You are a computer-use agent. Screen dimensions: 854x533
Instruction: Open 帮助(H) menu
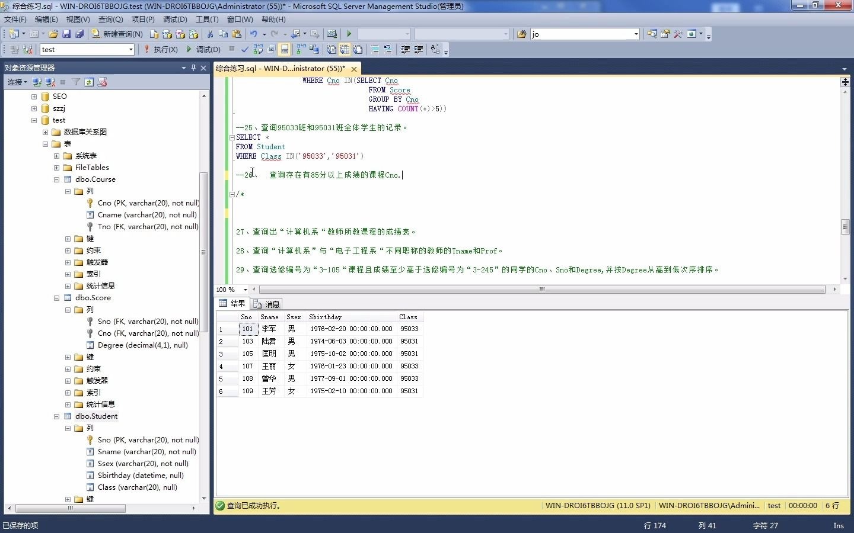pos(273,19)
